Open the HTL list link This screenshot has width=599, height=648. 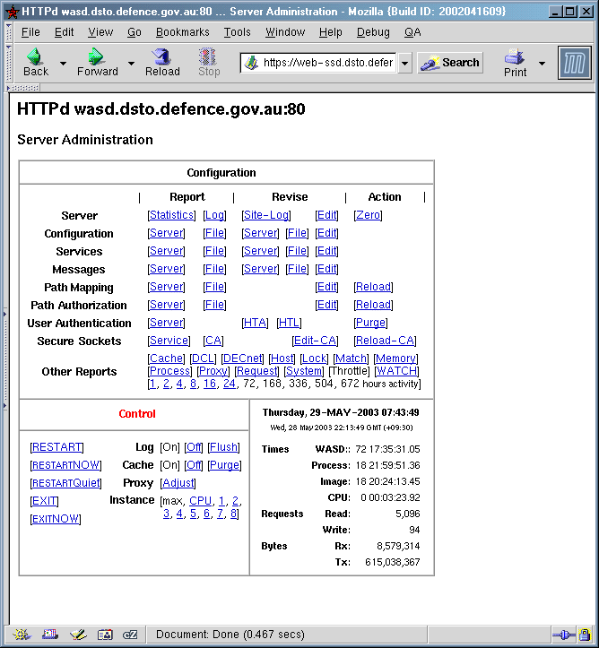click(289, 323)
